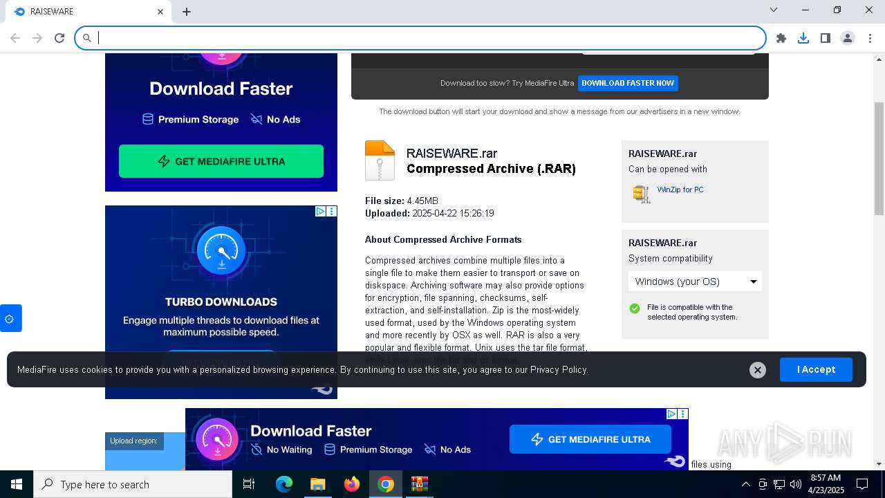Viewport: 885px width, 498px height.
Task: Click the network icon in system tray
Action: (x=779, y=484)
